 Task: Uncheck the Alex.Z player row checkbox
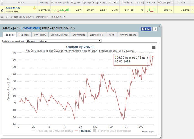[x=2, y=10]
